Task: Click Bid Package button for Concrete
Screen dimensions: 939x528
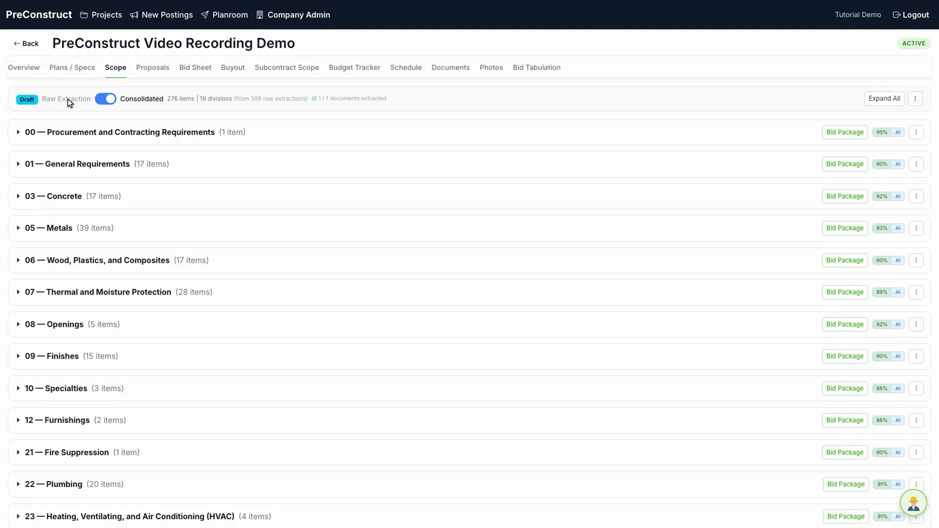Action: tap(845, 196)
